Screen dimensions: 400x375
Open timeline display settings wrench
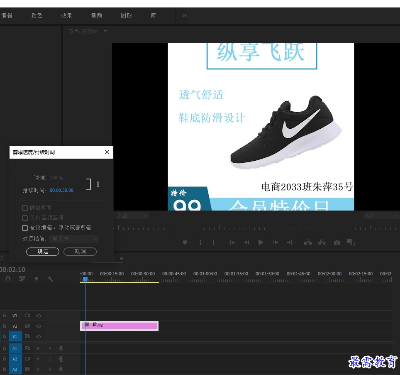50,279
